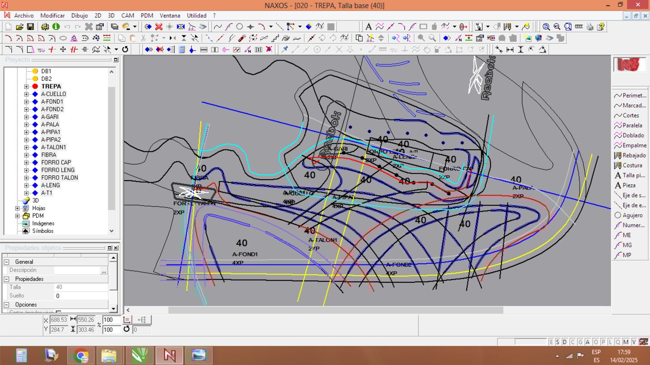The width and height of the screenshot is (650, 365).
Task: Expand the A-CUELLO tree node
Action: [x=26, y=94]
